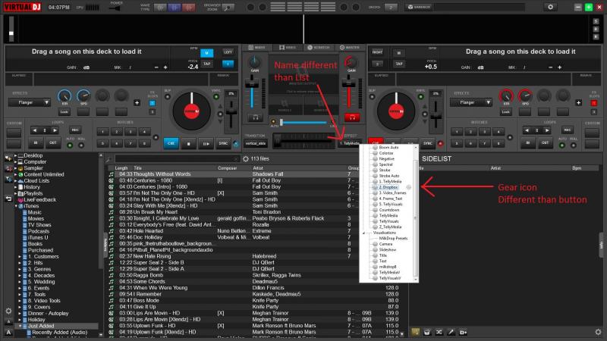Click the left deck loop OUT button
Screen dimensions: 607x341
tap(53, 142)
